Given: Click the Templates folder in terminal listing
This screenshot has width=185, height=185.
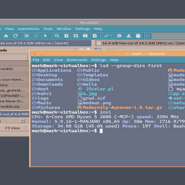Looking at the screenshot, I should coord(93,75).
